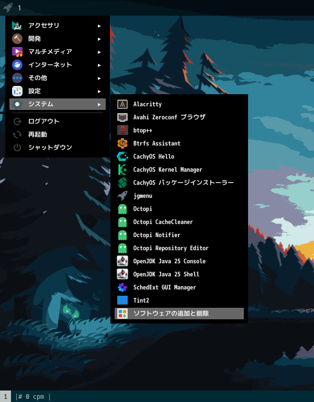The width and height of the screenshot is (314, 402).
Task: Click the OpenJDK Java 25 Console icon
Action: [x=122, y=261]
